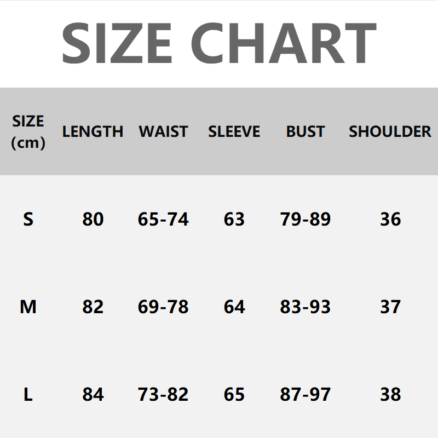The width and height of the screenshot is (438, 438).
Task: Click the shoulder value 38
Action: [390, 394]
